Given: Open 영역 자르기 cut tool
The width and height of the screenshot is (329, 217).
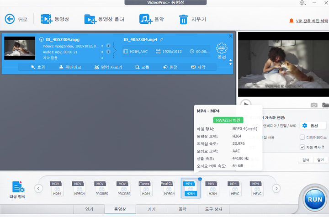Looking at the screenshot, I should coord(108,67).
